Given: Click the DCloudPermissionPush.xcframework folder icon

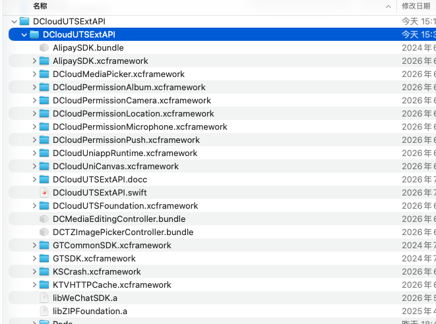Looking at the screenshot, I should [x=44, y=140].
